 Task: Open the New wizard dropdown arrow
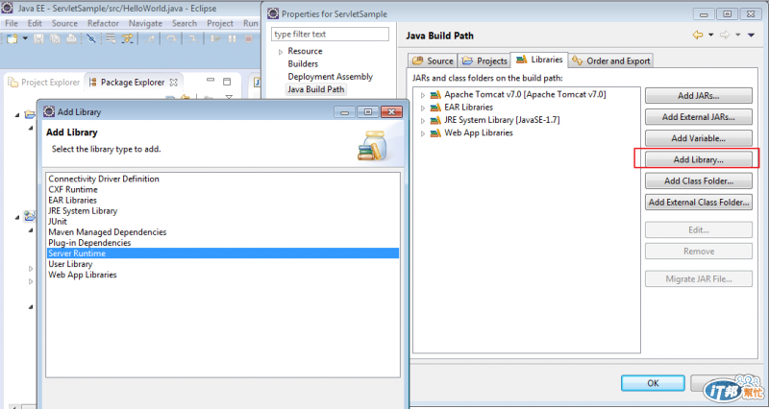pyautogui.click(x=25, y=38)
